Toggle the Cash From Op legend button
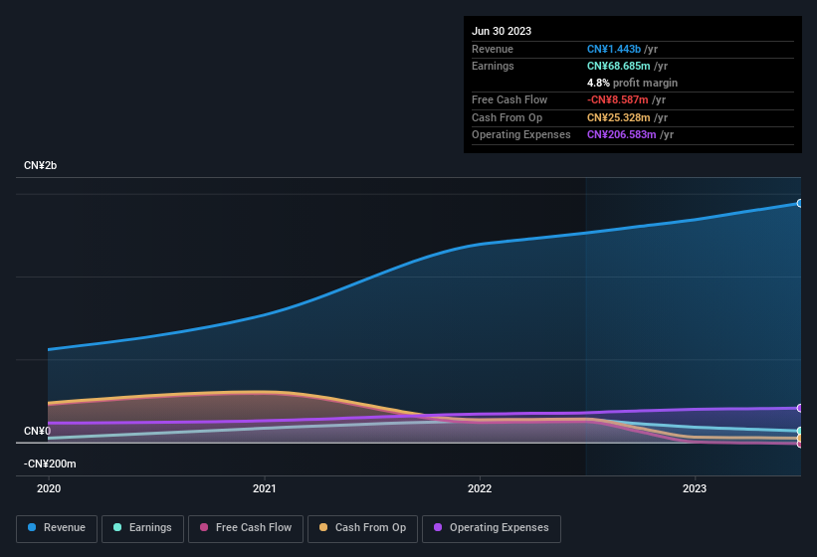This screenshot has height=557, width=817. [362, 528]
